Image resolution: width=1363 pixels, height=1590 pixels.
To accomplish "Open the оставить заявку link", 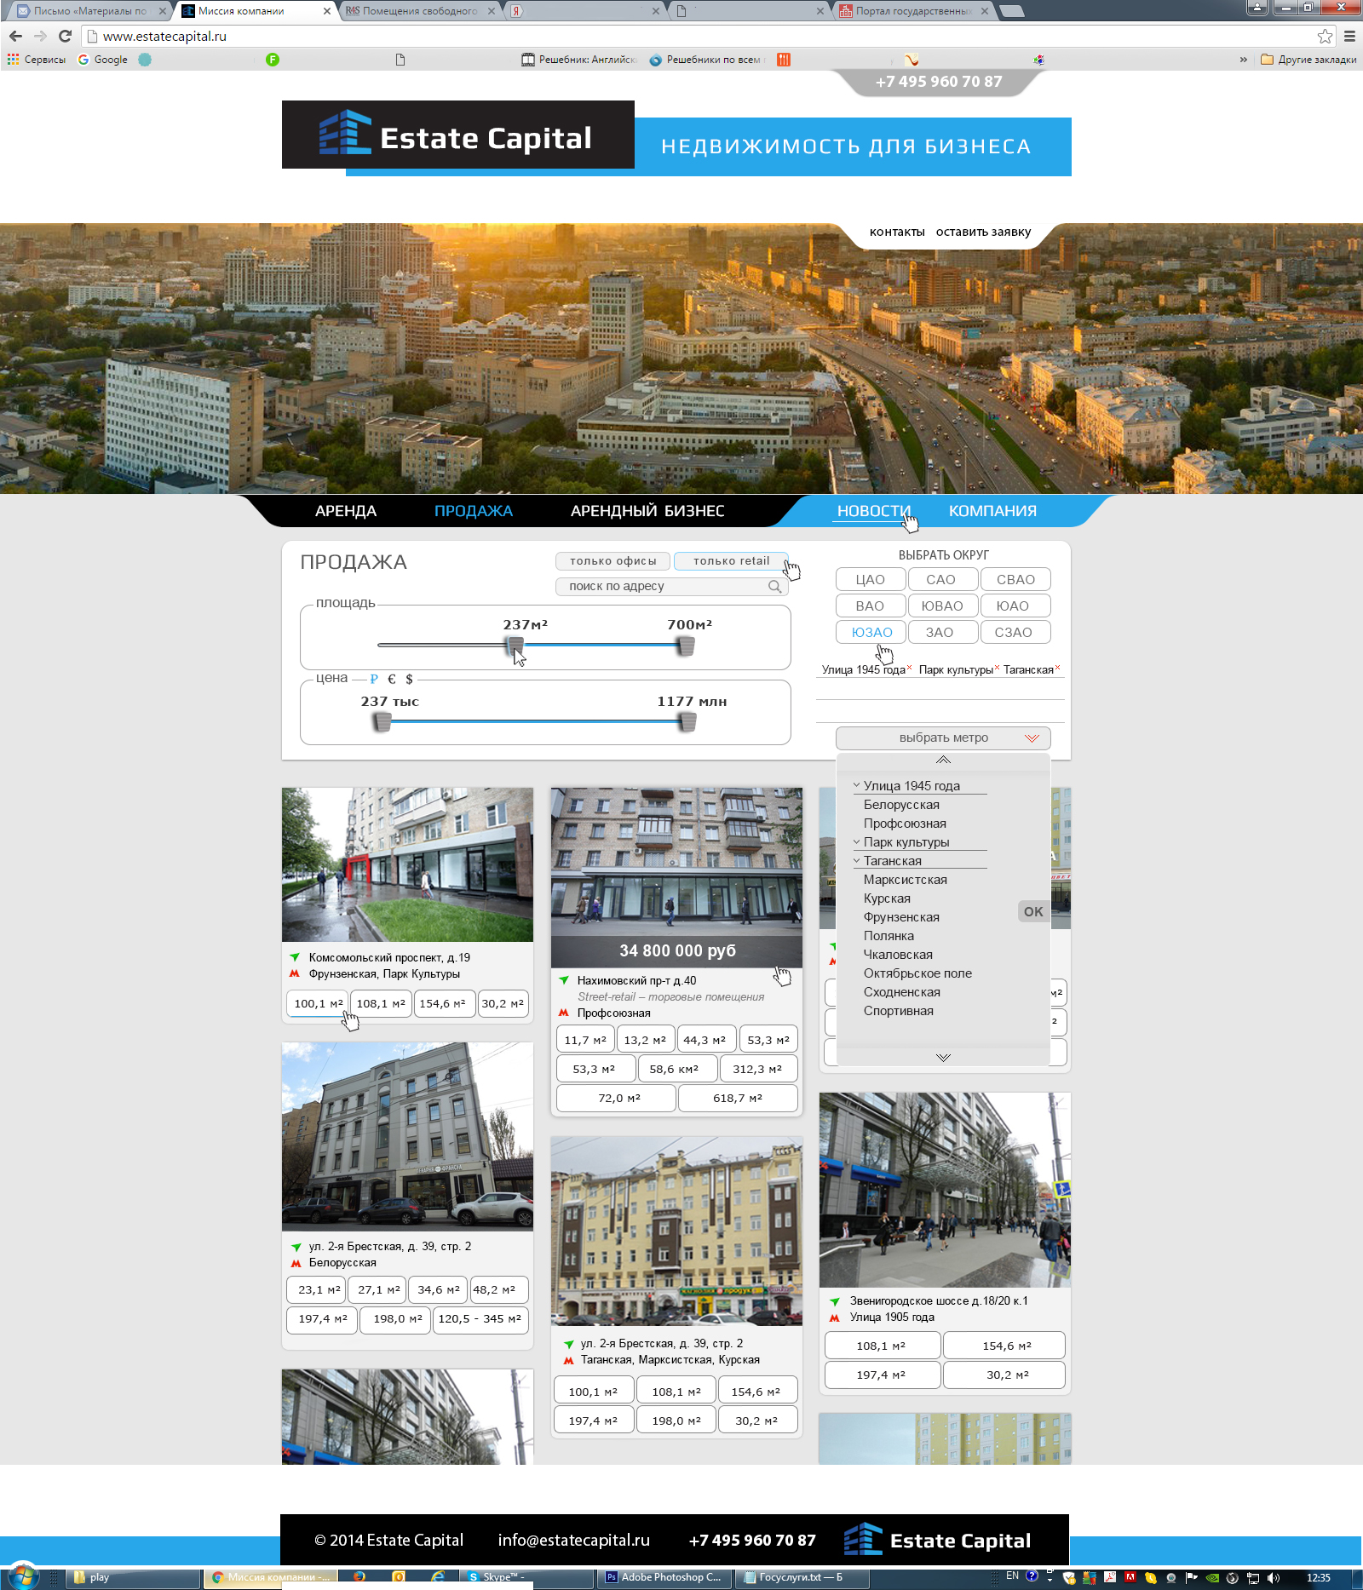I will 983,231.
